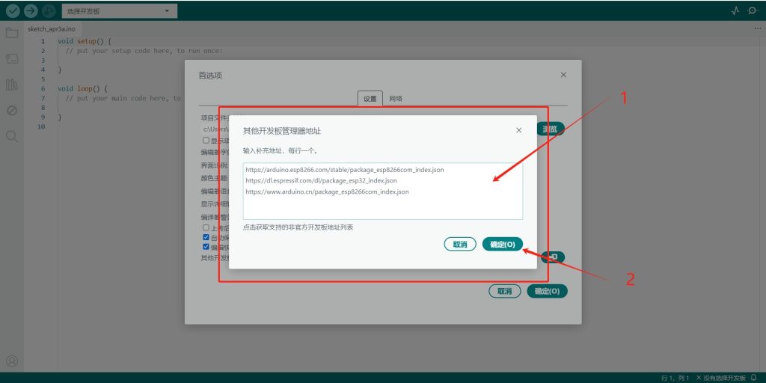Click the comment put your main code here
The image size is (766, 383).
pyautogui.click(x=123, y=98)
